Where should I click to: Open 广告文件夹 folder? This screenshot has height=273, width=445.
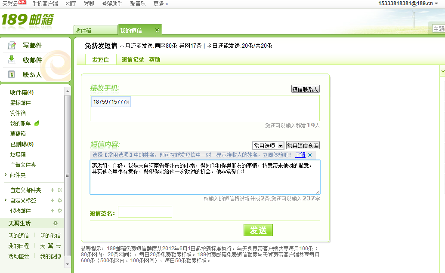pos(23,165)
